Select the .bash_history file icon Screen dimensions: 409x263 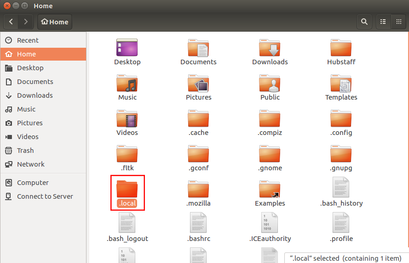[341, 187]
